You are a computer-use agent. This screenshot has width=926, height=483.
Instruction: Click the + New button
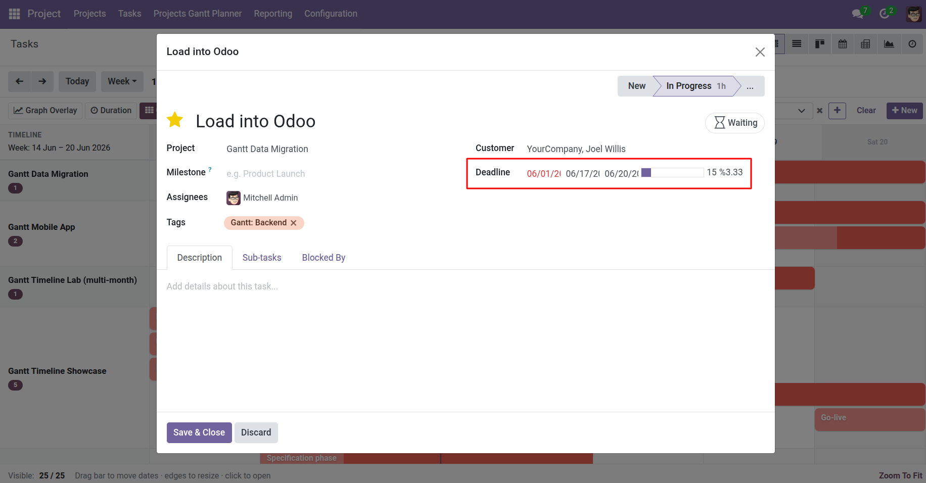[x=904, y=111]
